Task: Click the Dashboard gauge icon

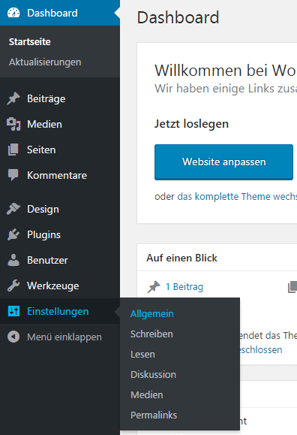Action: click(x=13, y=13)
